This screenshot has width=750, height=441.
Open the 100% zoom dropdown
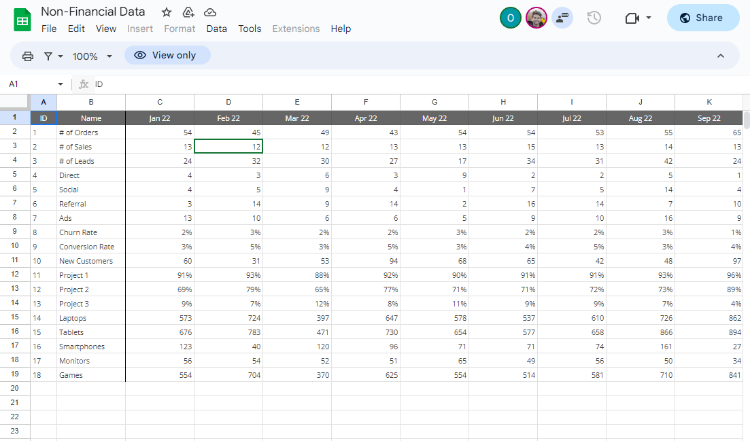(92, 56)
